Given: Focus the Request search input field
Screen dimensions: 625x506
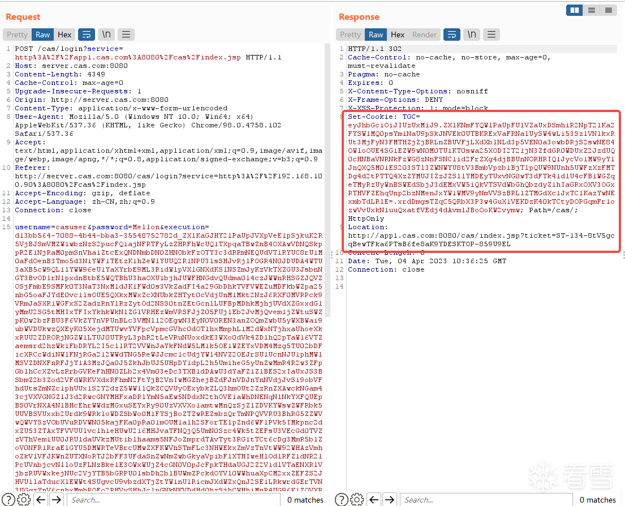Looking at the screenshot, I should coord(174,500).
